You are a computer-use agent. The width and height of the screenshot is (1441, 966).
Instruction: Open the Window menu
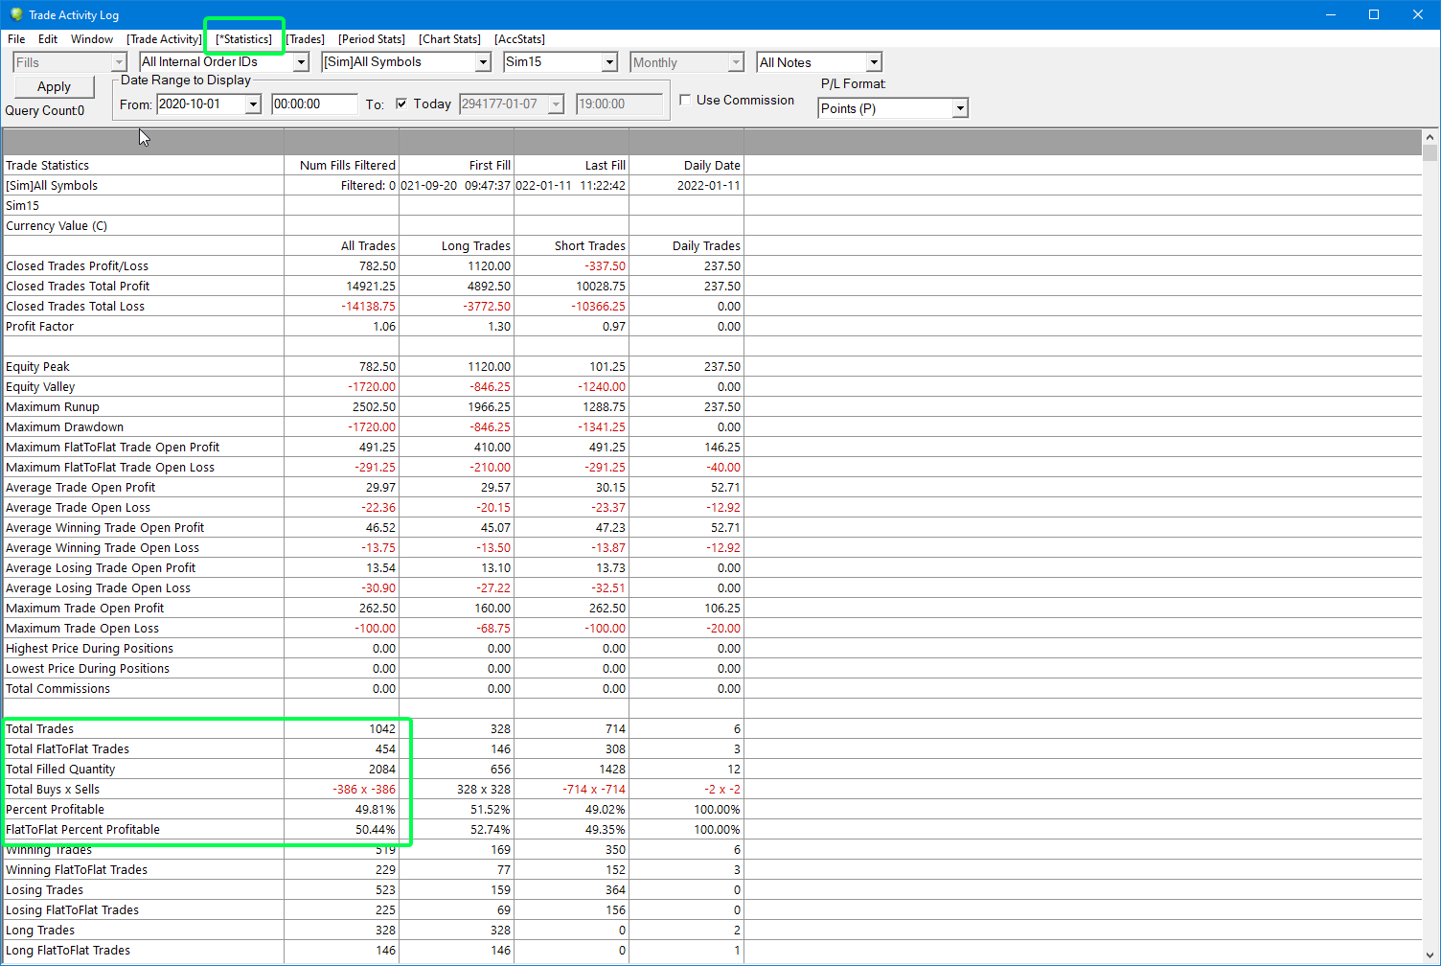click(92, 39)
